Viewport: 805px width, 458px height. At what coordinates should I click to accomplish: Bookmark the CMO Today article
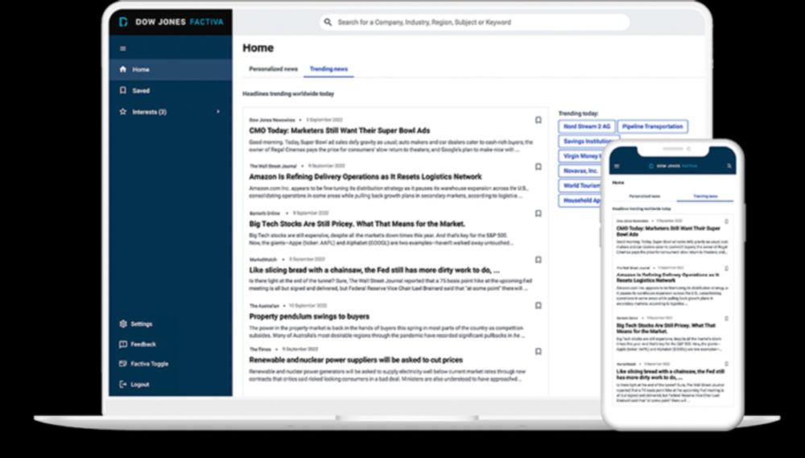(538, 120)
